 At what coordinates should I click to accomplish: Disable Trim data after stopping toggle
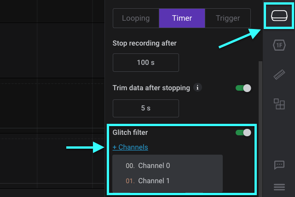243,88
